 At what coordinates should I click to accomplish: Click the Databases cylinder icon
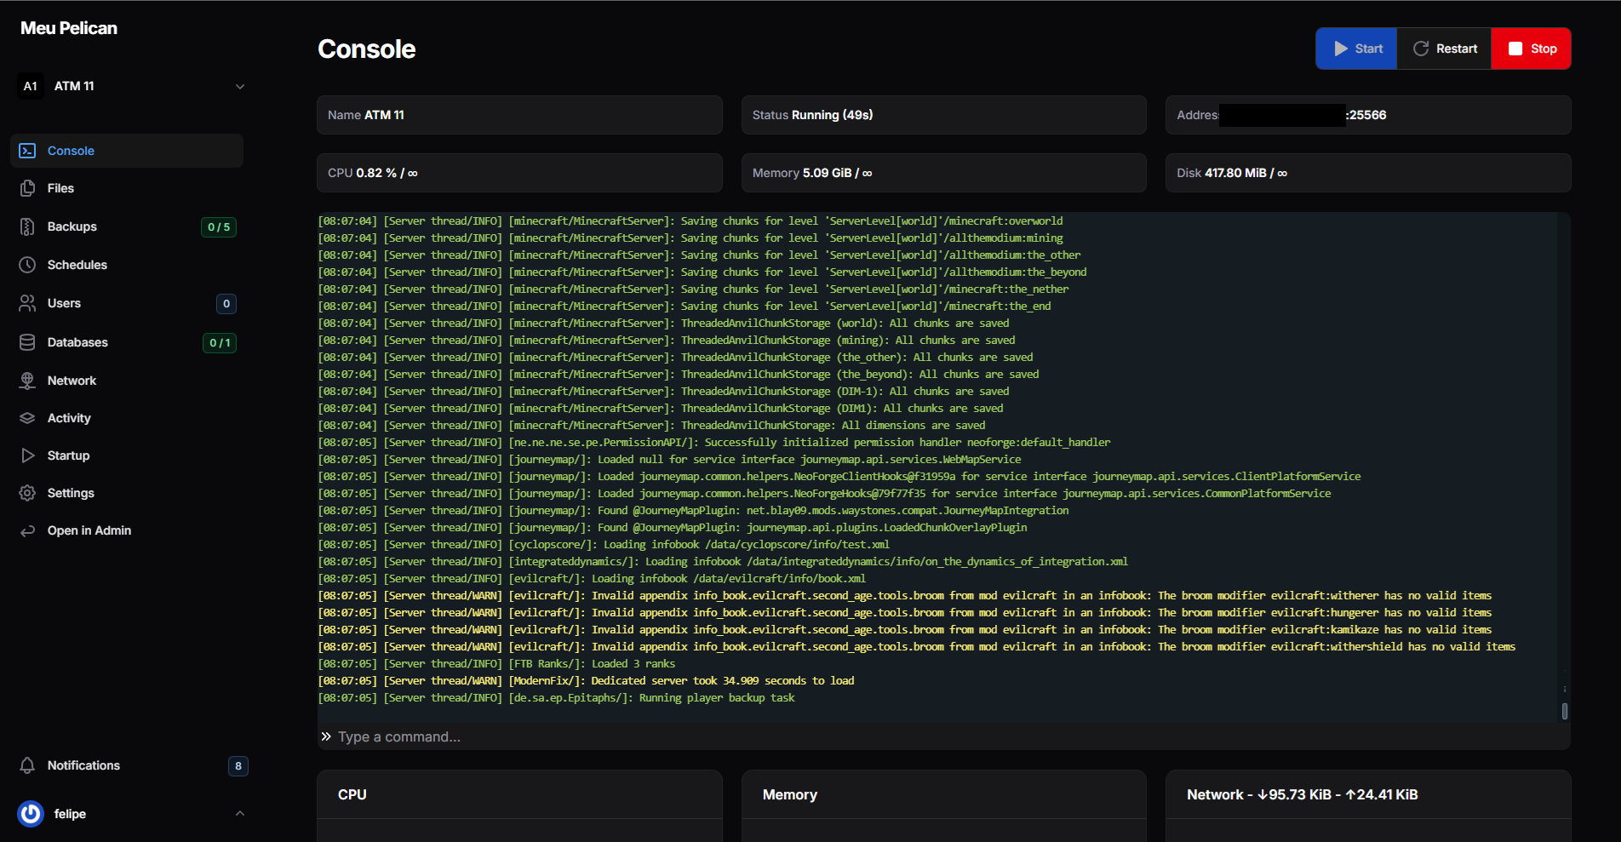tap(27, 342)
